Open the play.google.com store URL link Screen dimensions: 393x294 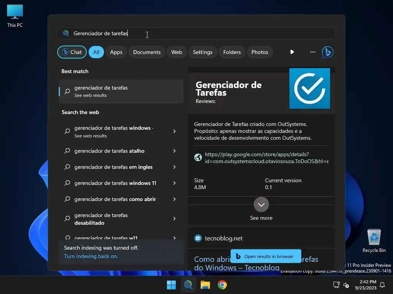pyautogui.click(x=267, y=158)
